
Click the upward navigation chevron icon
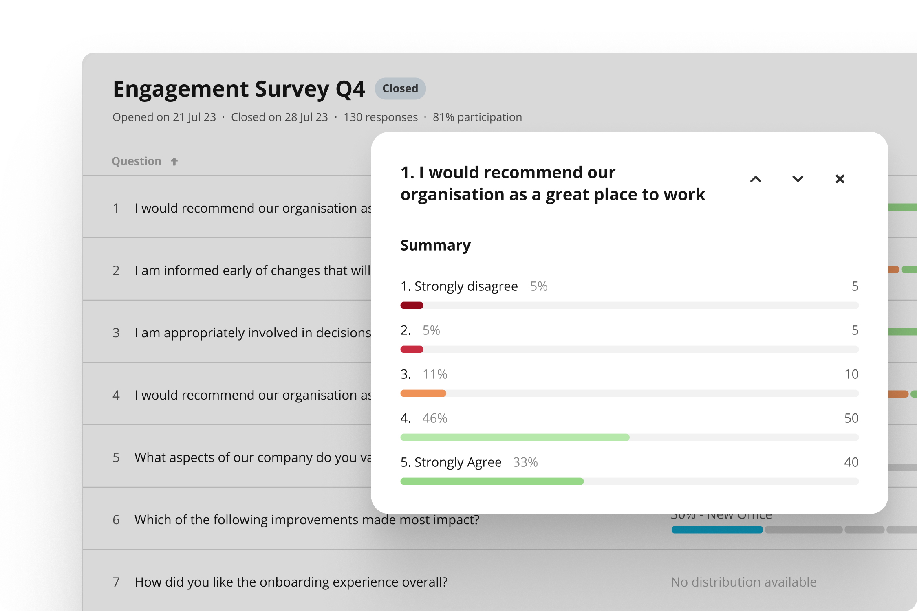[755, 179]
